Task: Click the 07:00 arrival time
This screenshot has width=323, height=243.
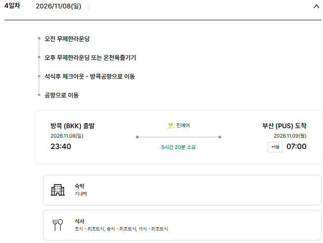Action: coord(296,146)
